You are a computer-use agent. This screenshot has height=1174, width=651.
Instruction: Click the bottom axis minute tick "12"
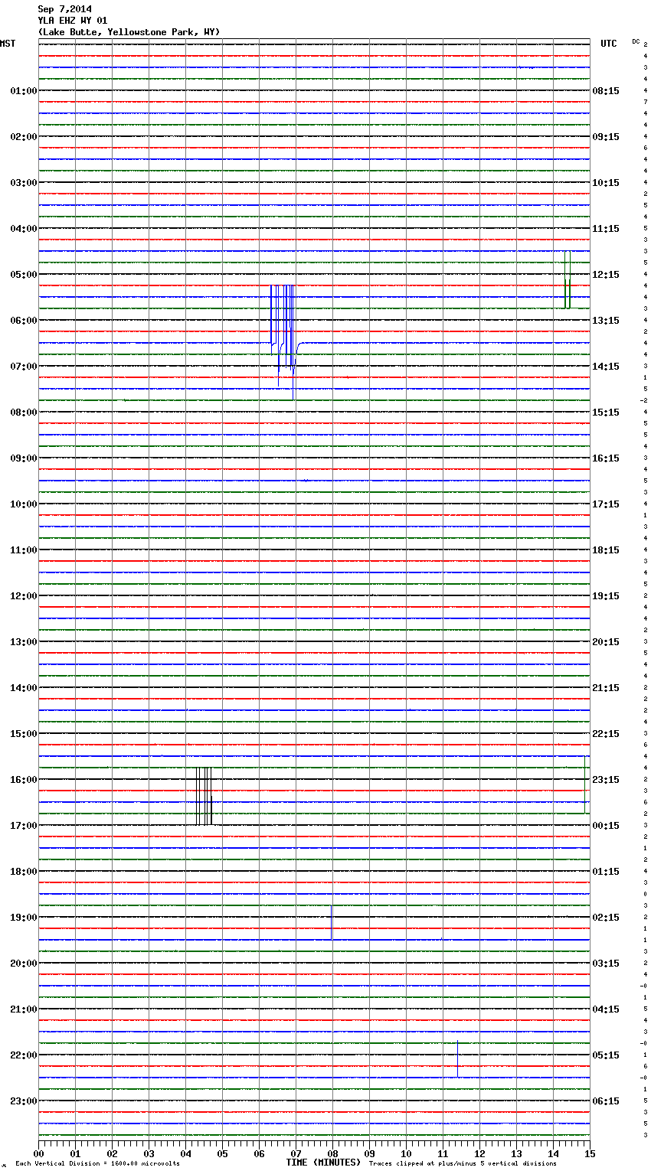pyautogui.click(x=479, y=1153)
